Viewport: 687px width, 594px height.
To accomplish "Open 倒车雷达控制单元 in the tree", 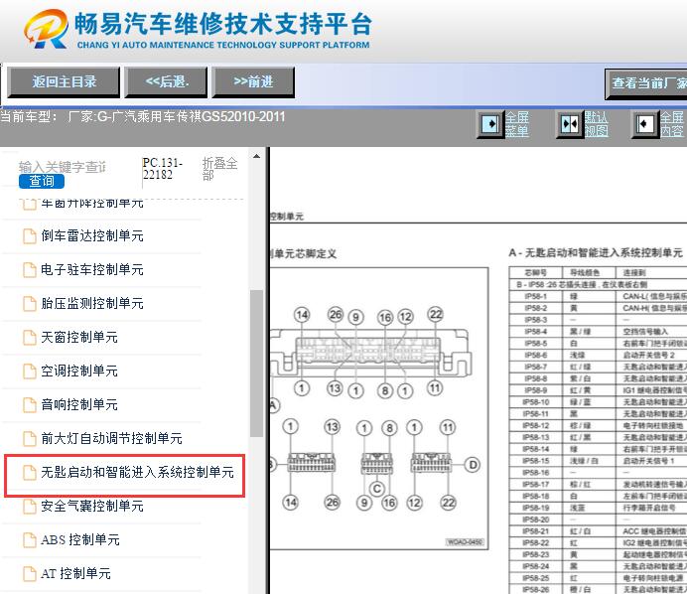I will (x=92, y=235).
